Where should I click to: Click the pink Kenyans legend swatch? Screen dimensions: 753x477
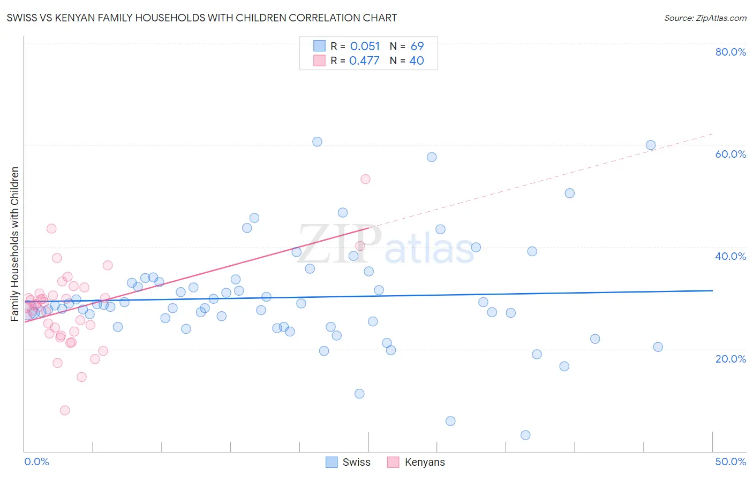(x=394, y=462)
